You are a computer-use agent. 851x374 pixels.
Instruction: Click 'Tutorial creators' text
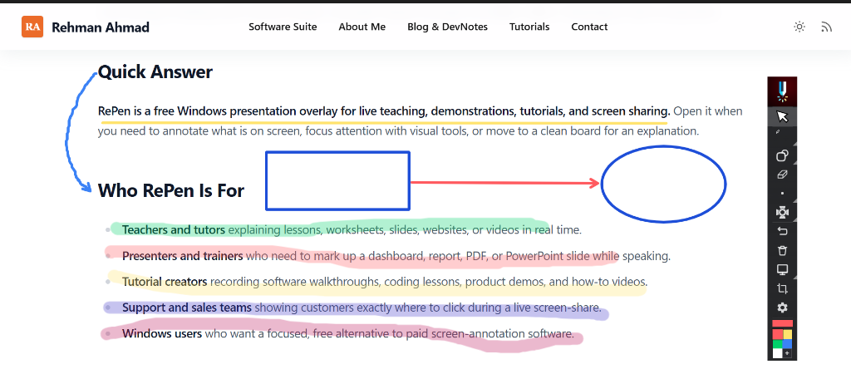pyautogui.click(x=165, y=282)
